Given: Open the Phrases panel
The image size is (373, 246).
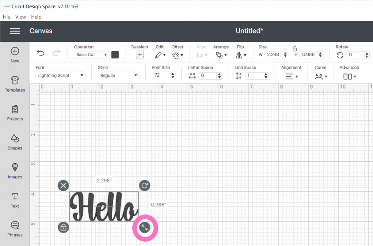Looking at the screenshot, I should point(15,229).
